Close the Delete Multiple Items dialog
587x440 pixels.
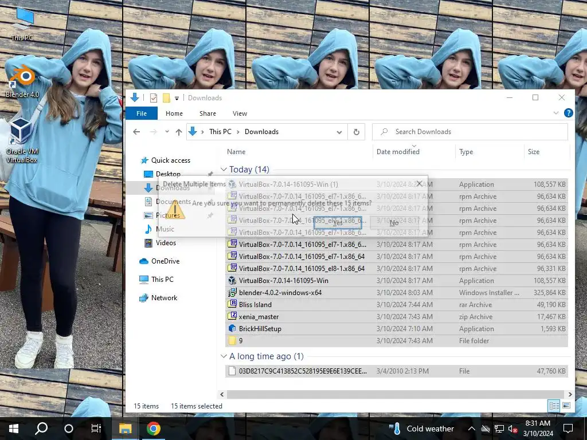pos(420,183)
